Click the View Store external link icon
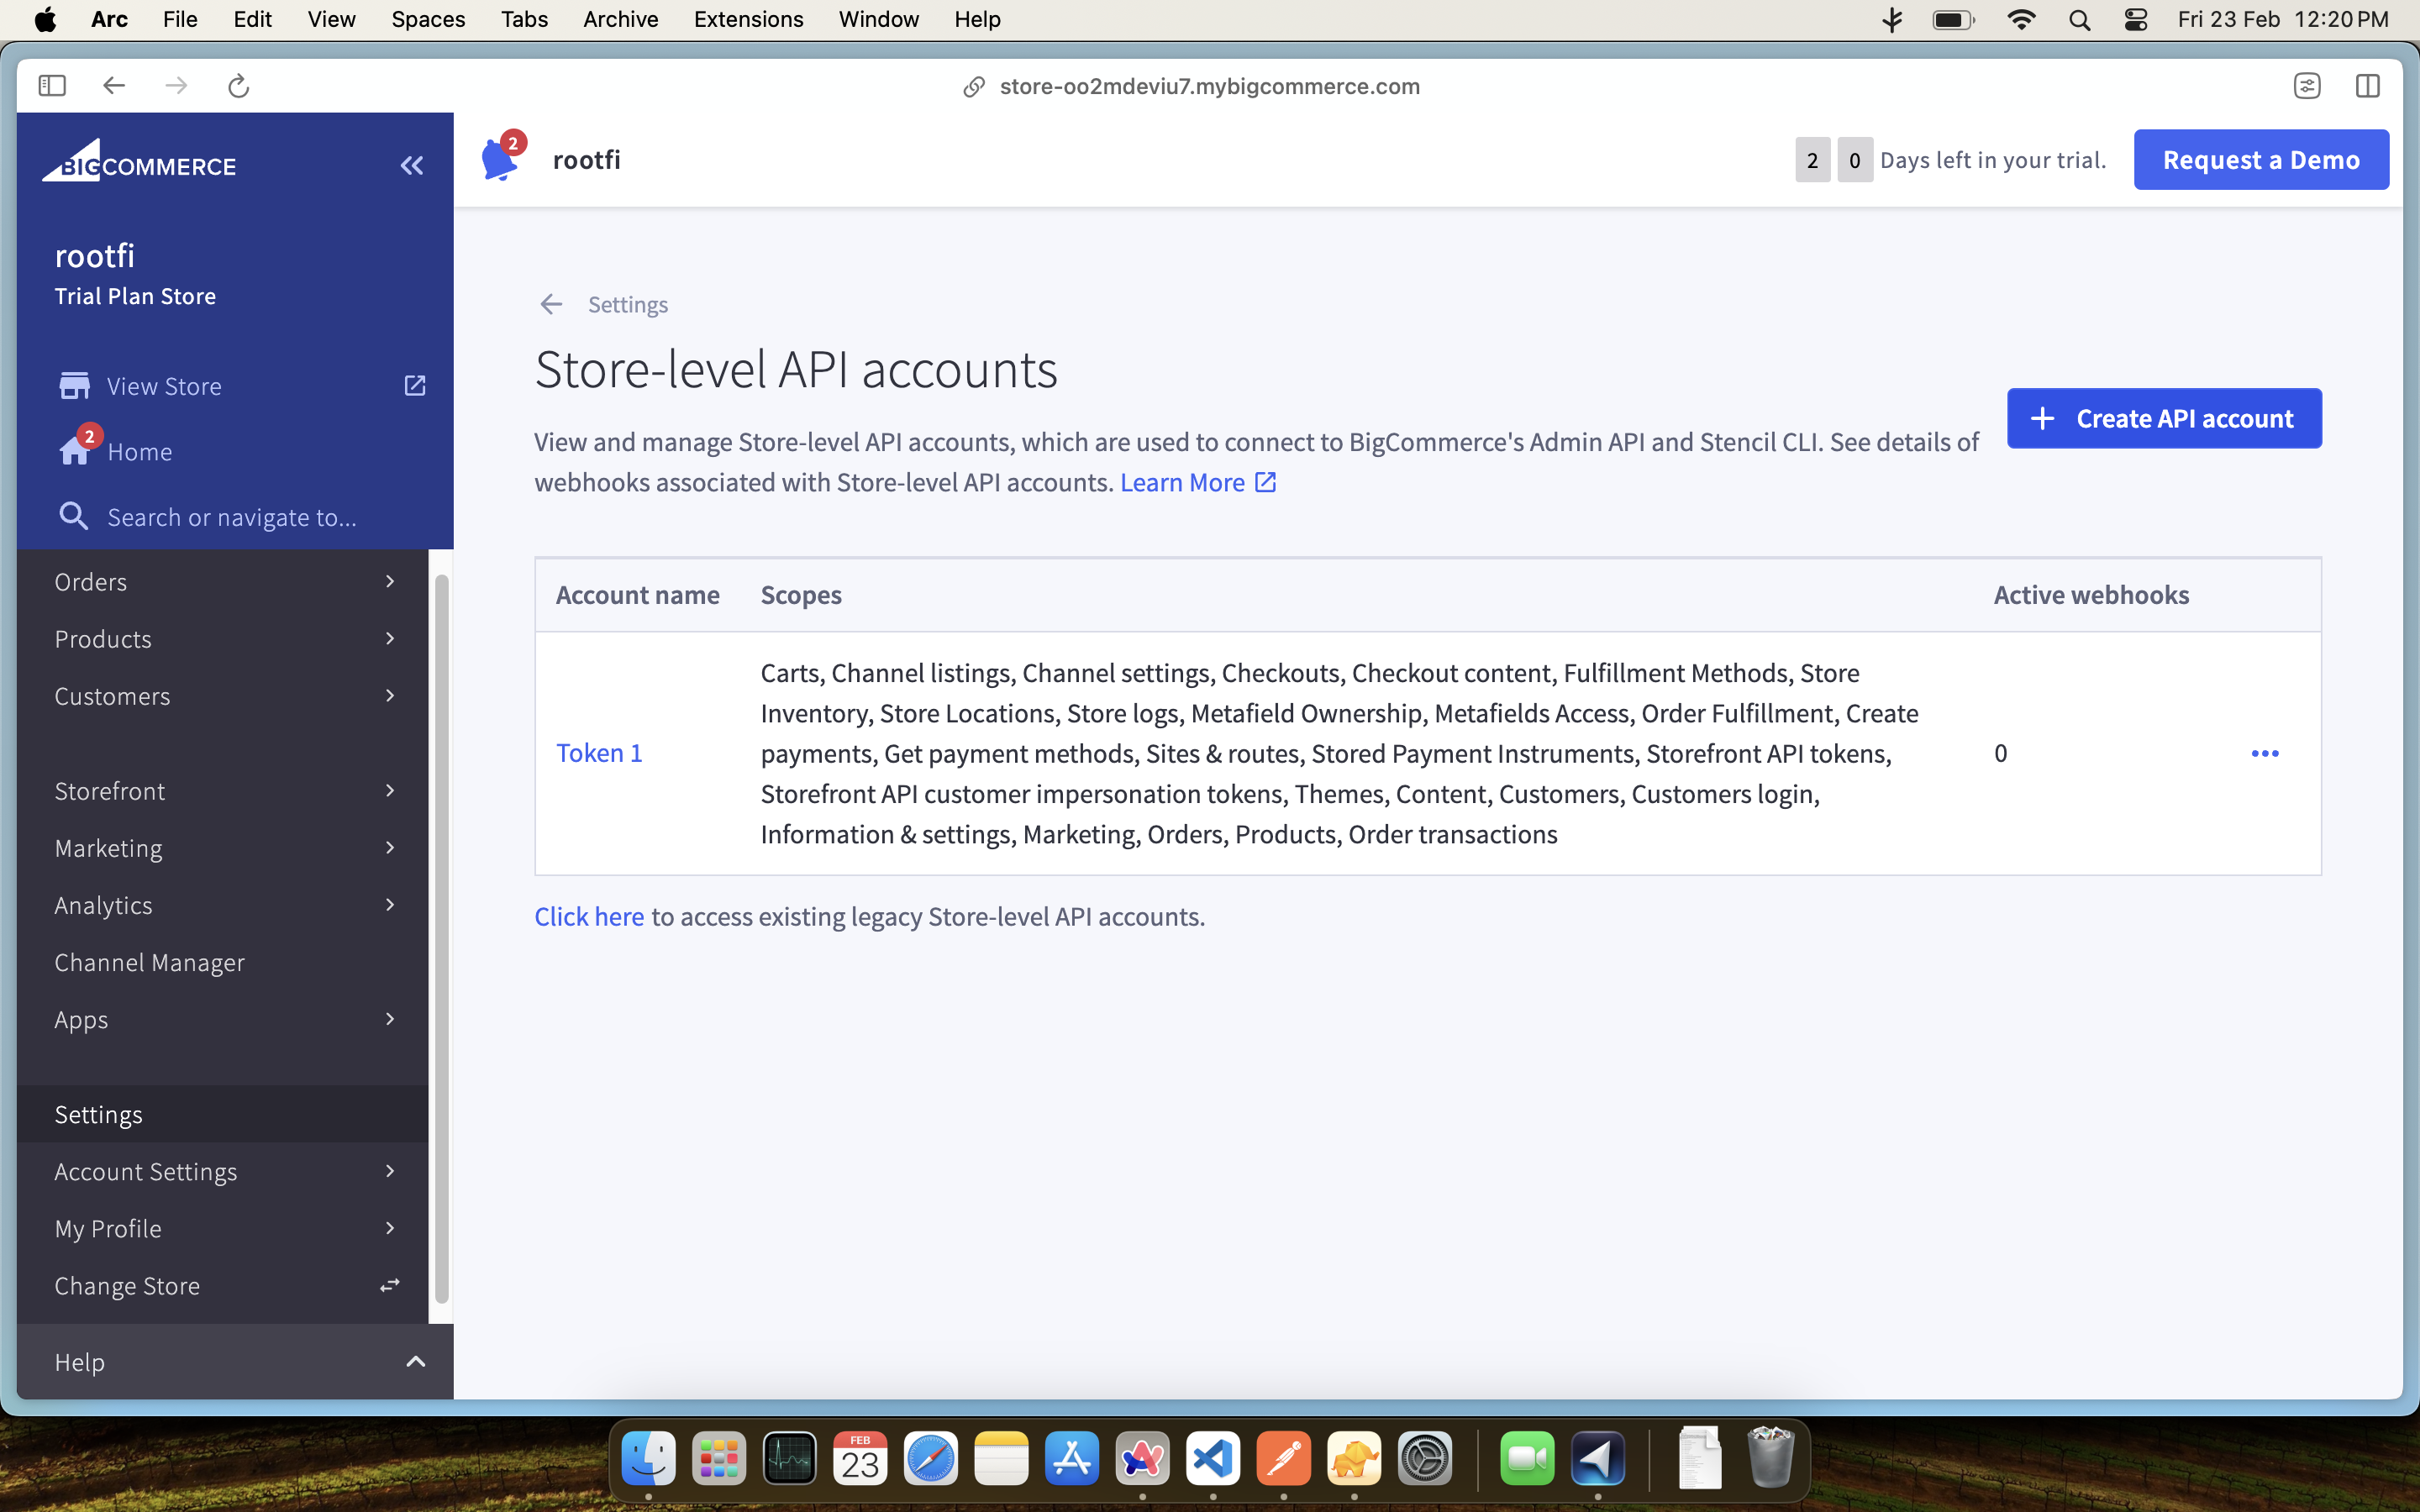This screenshot has width=2420, height=1512. click(415, 386)
